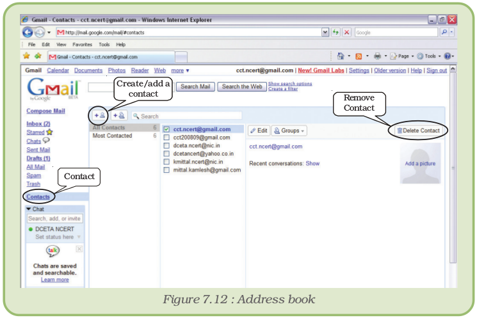Image resolution: width=477 pixels, height=318 pixels.
Task: Open the Help menu in menu bar
Action: pyautogui.click(x=121, y=45)
